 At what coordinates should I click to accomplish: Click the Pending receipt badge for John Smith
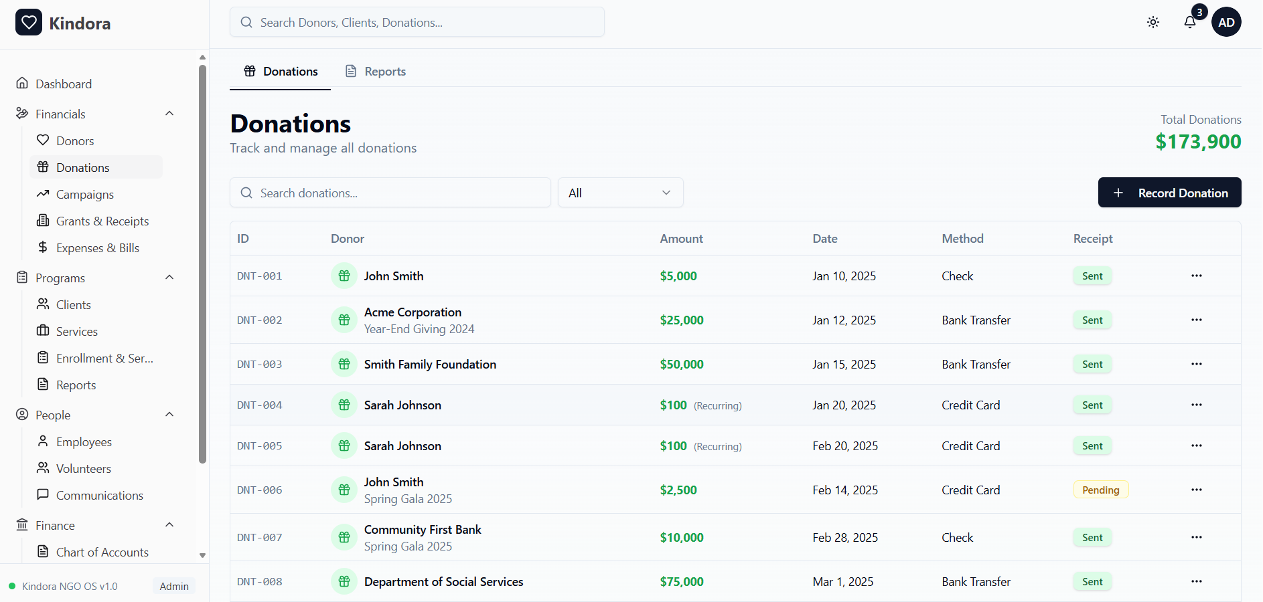[1100, 490]
